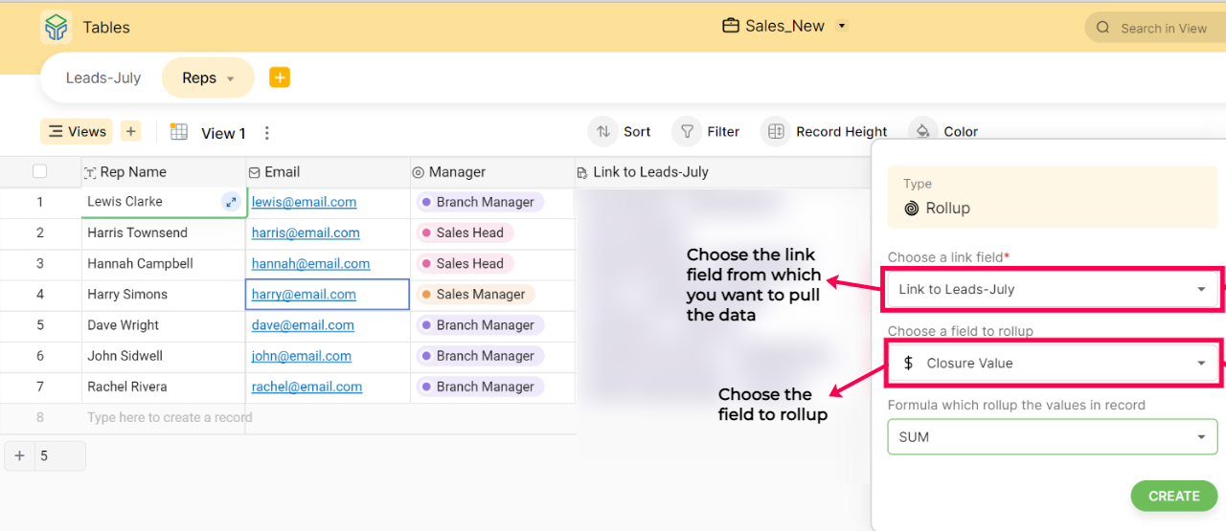Open the harris@email.com link
The height and width of the screenshot is (531, 1226).
pyautogui.click(x=306, y=232)
